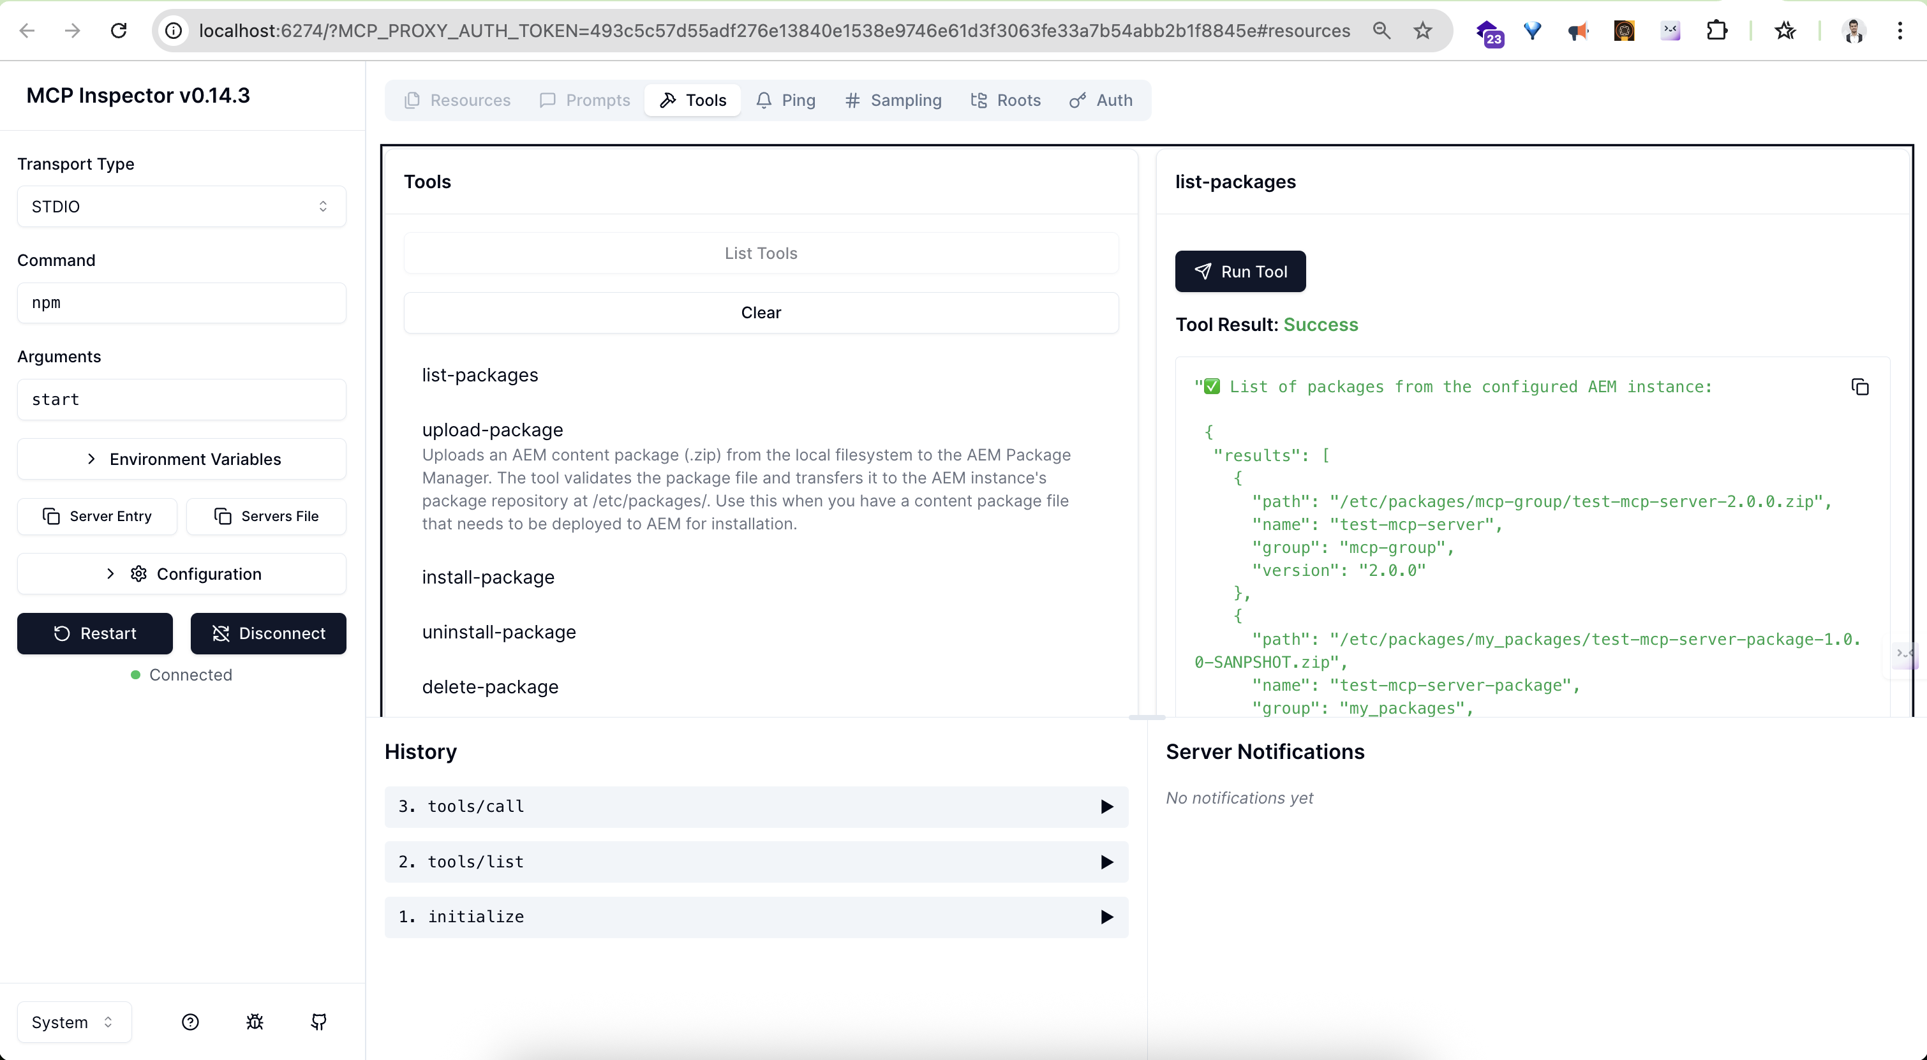Image resolution: width=1927 pixels, height=1060 pixels.
Task: Expand the Configuration section
Action: click(181, 573)
